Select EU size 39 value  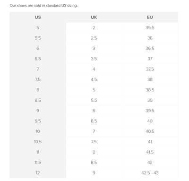click(x=150, y=100)
